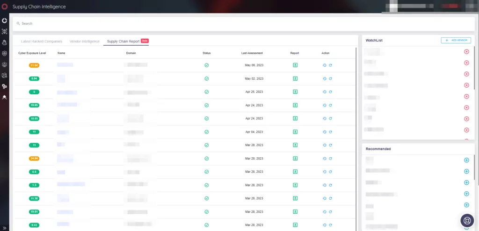Sort by the Name column header

coord(61,53)
